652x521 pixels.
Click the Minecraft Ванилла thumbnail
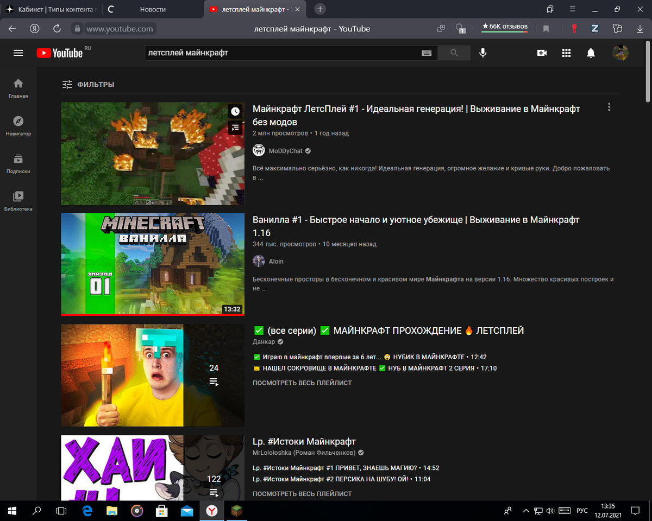tap(153, 264)
